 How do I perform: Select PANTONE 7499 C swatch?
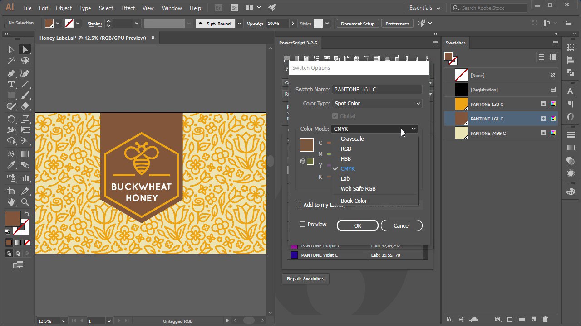click(x=501, y=133)
